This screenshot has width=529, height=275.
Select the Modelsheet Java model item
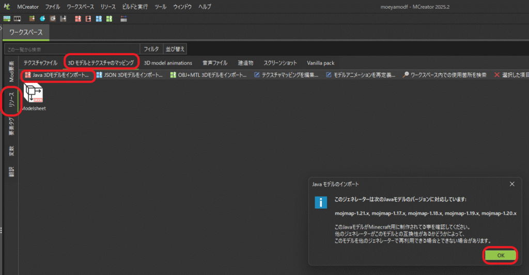(x=34, y=96)
